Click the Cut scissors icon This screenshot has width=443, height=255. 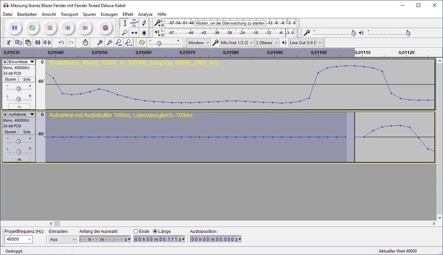point(9,43)
